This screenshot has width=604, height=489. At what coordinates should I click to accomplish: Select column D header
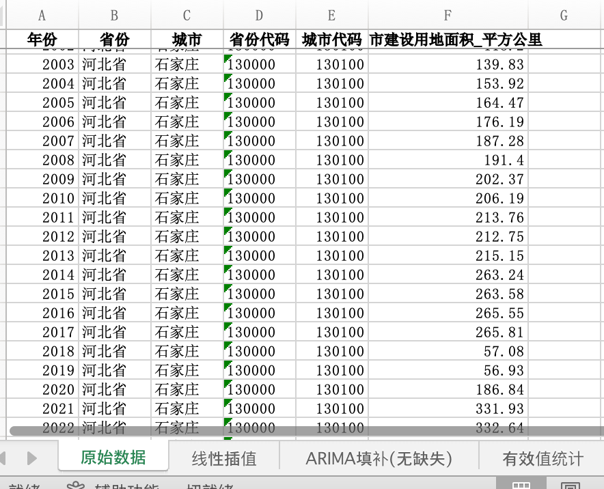pyautogui.click(x=260, y=14)
